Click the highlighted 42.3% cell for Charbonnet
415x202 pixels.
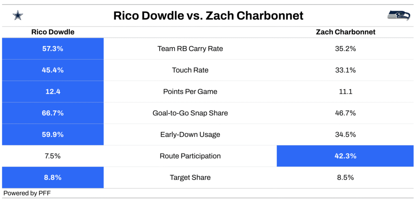click(x=345, y=156)
